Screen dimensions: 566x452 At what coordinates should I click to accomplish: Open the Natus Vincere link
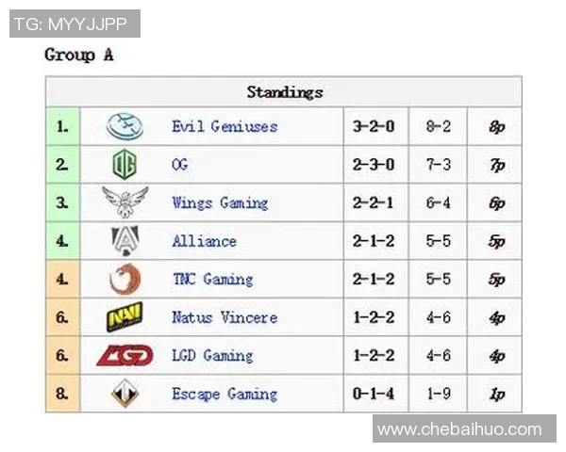point(225,317)
